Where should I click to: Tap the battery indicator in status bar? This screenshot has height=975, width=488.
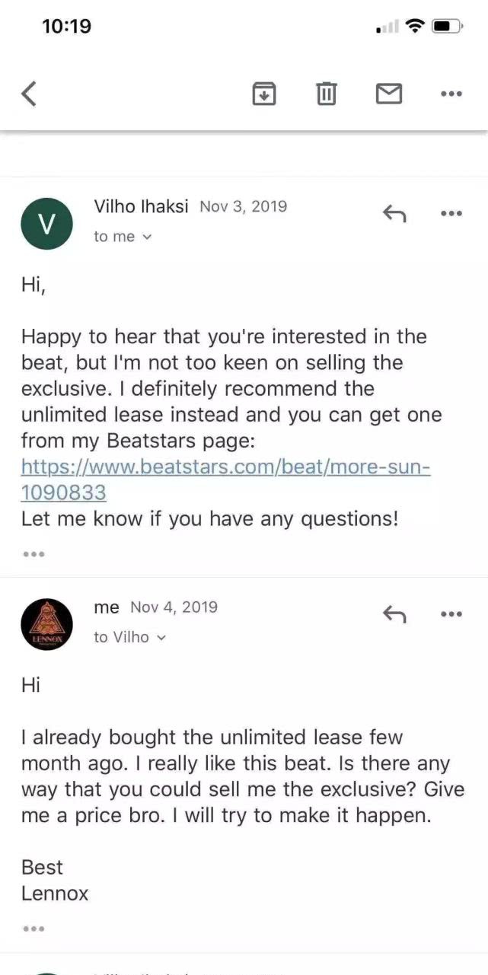click(x=445, y=27)
